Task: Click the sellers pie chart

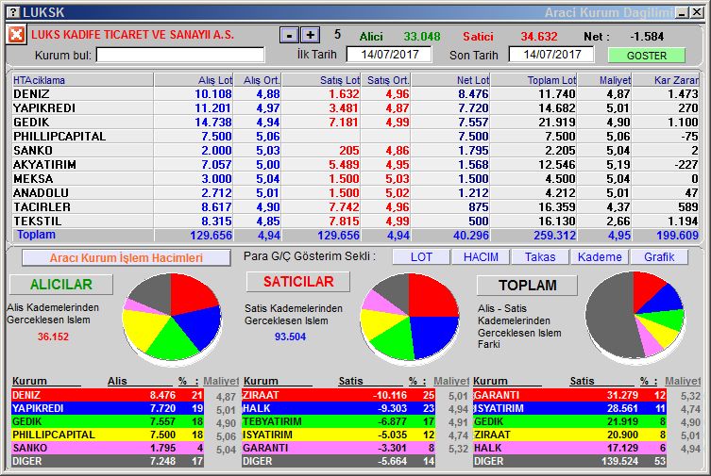Action: pyautogui.click(x=410, y=318)
